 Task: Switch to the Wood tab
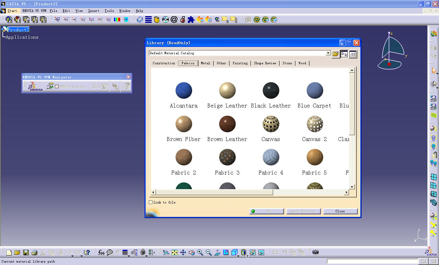pos(302,63)
